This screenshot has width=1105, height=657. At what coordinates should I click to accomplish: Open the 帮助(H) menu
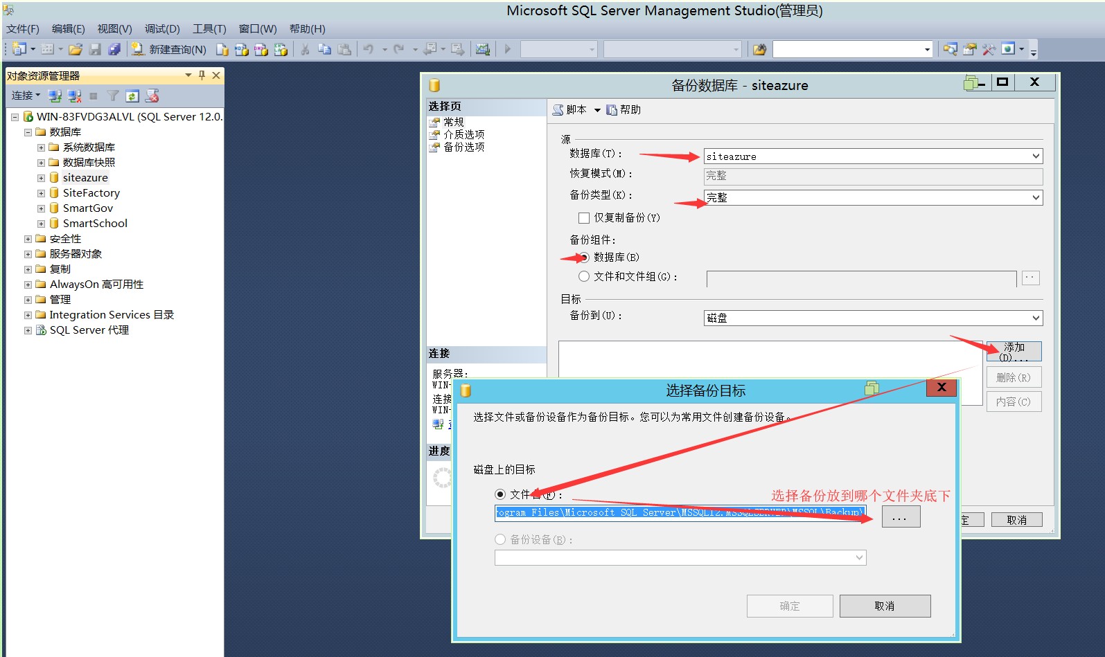coord(307,29)
